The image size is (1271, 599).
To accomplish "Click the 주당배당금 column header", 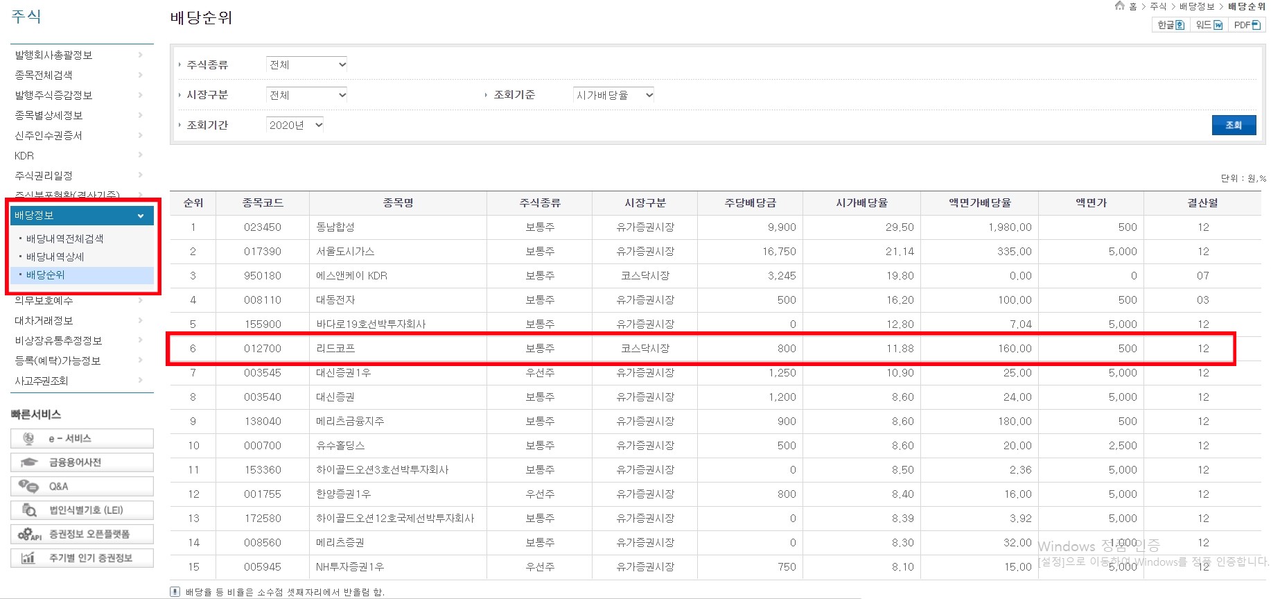I will coord(751,203).
